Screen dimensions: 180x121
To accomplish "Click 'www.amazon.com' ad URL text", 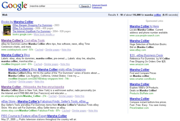I will point(139,64).
